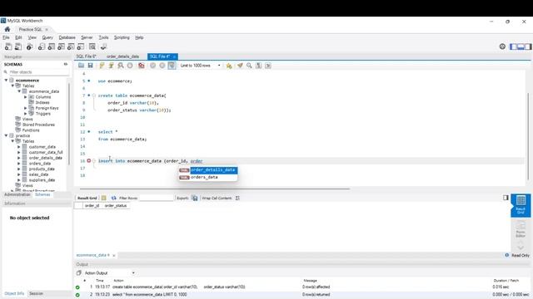Save the SQL script

point(90,66)
